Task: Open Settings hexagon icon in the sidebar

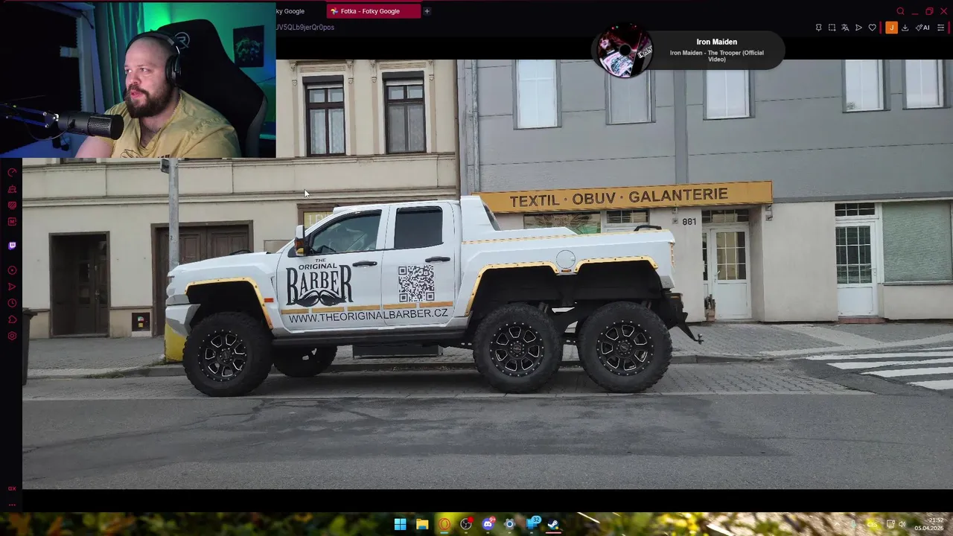Action: pyautogui.click(x=12, y=336)
